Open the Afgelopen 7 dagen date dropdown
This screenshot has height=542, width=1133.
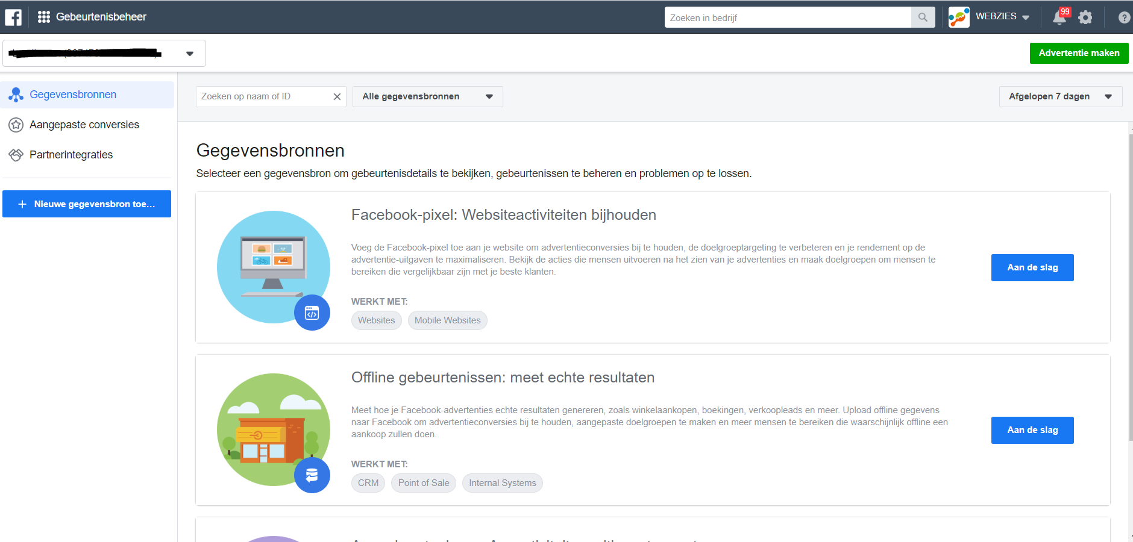(1061, 96)
